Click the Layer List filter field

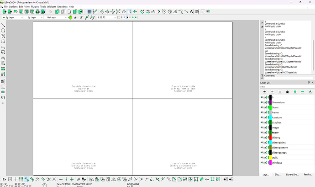pos(287,87)
